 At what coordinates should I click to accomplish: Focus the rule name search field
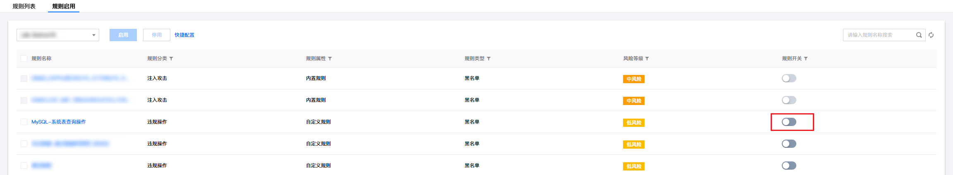(x=878, y=35)
